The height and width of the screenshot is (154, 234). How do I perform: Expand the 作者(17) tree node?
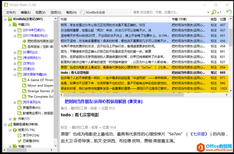click(10, 119)
